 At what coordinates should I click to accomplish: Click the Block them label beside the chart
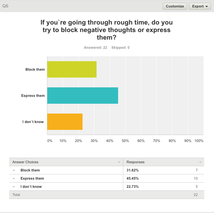(35, 69)
